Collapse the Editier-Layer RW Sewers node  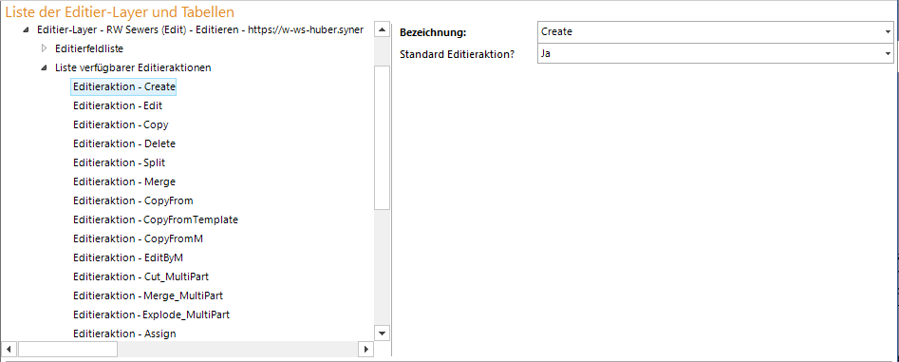[26, 29]
